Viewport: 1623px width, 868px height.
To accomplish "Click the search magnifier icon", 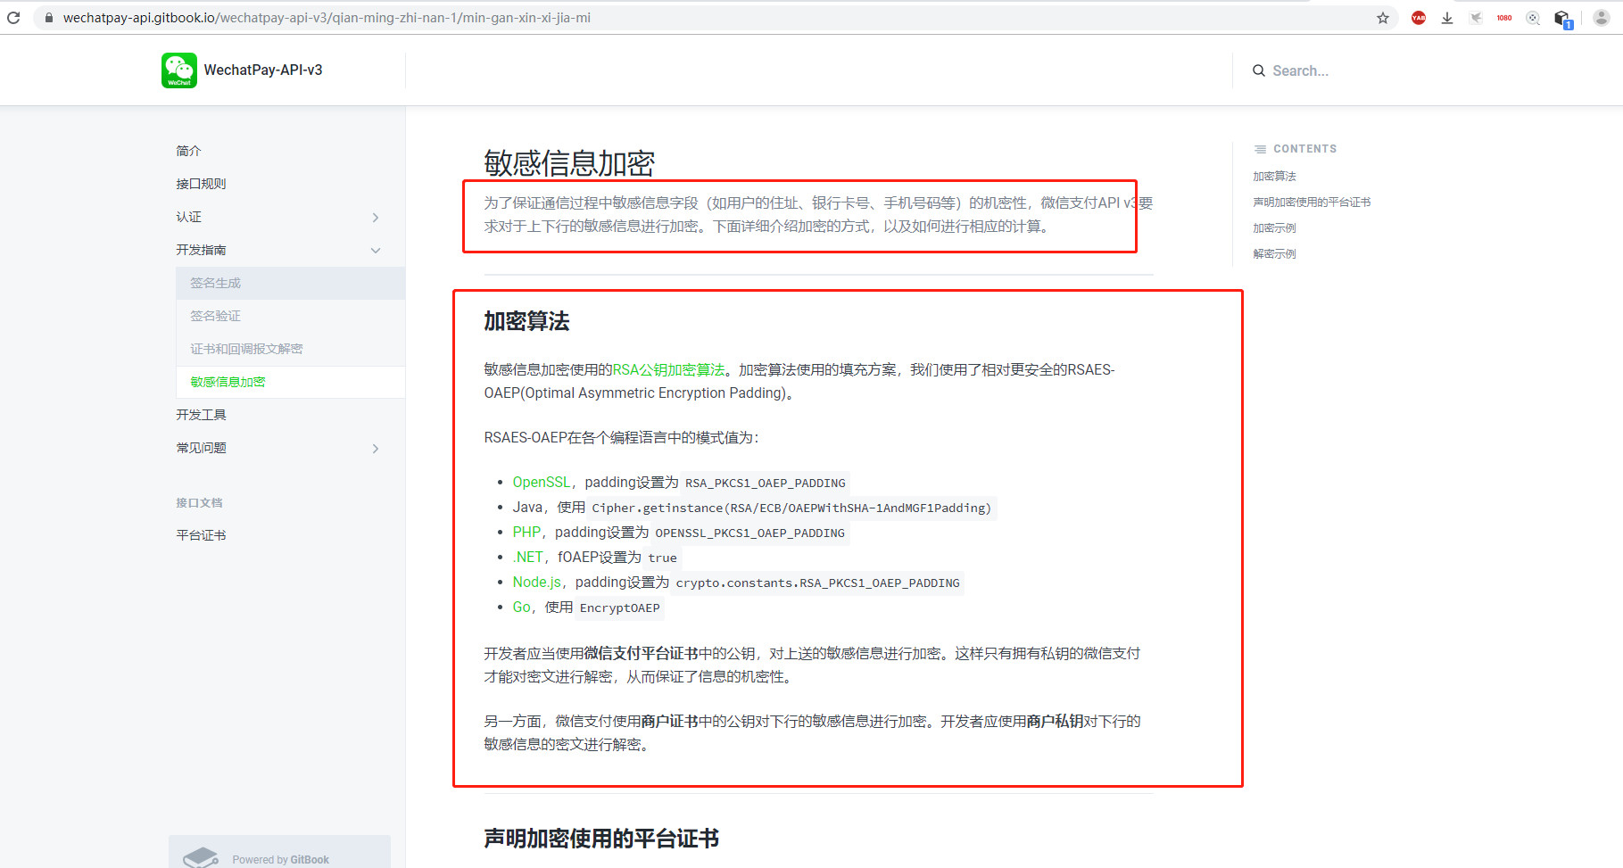I will [1259, 70].
